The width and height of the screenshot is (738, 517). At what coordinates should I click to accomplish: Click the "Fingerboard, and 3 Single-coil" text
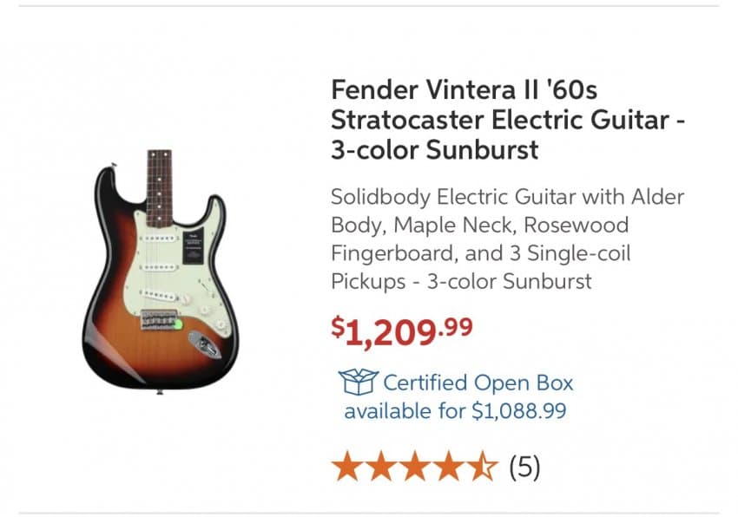pyautogui.click(x=480, y=253)
